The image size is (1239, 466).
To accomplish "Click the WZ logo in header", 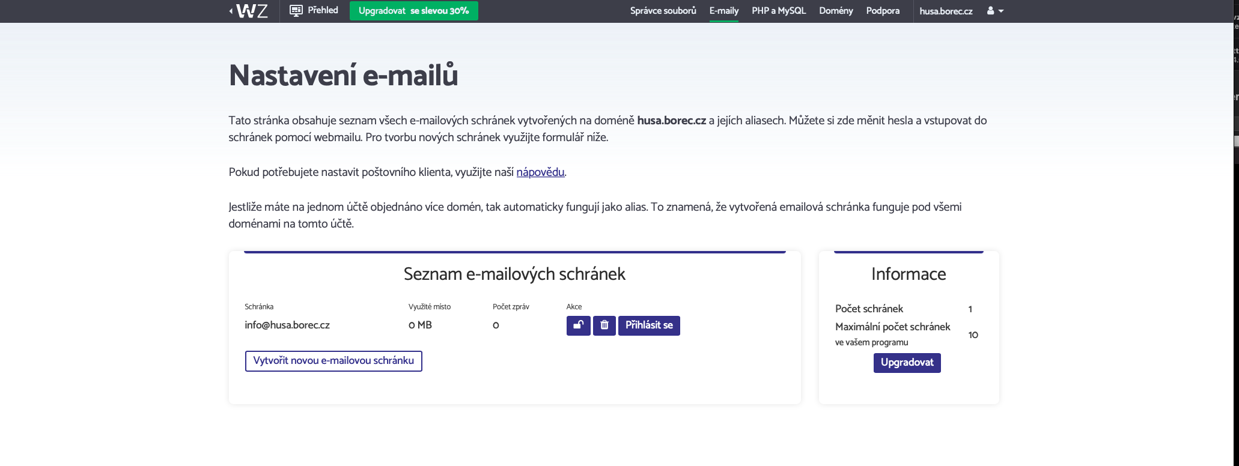I will click(x=252, y=11).
